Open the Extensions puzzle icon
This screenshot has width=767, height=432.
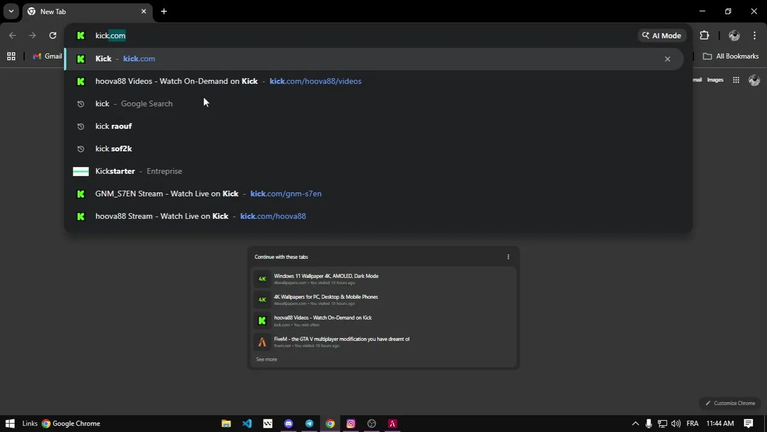pyautogui.click(x=705, y=35)
